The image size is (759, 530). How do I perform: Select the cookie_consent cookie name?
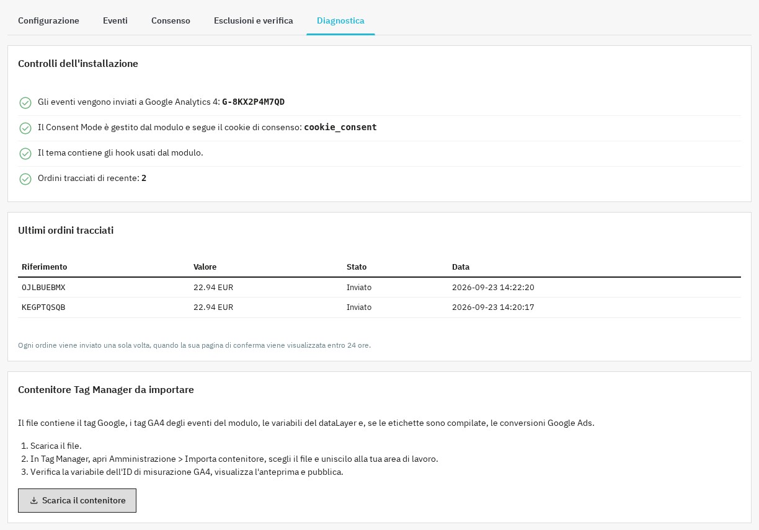point(340,127)
